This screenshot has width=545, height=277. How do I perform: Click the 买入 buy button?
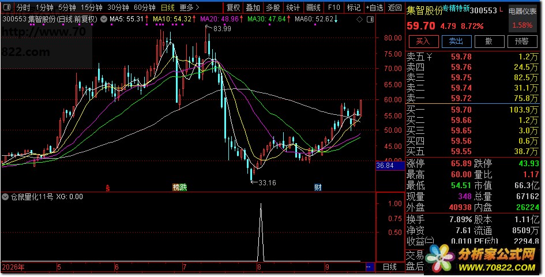(x=423, y=42)
